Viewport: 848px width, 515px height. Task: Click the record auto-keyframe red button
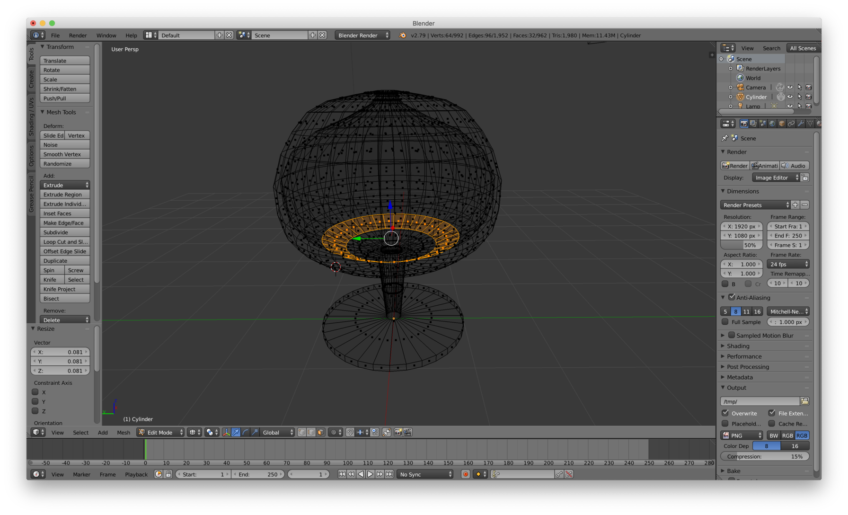466,474
